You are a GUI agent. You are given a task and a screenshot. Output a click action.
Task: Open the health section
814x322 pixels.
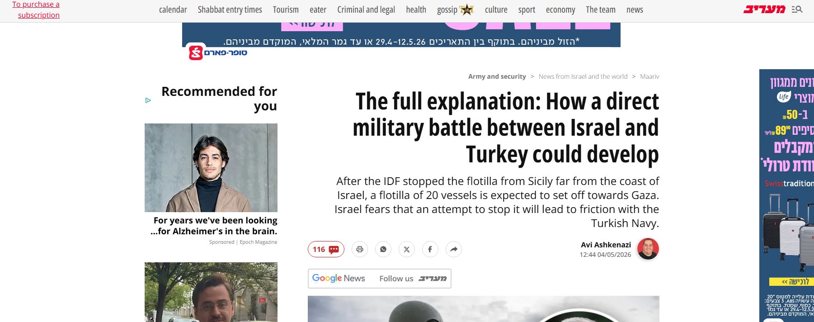[x=416, y=9]
